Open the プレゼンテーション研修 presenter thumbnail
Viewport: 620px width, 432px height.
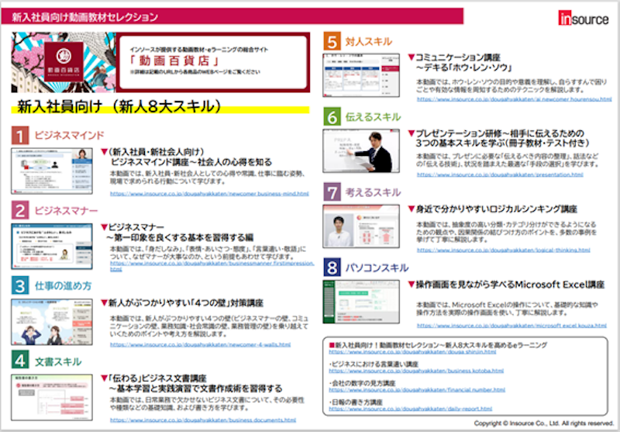coord(361,151)
